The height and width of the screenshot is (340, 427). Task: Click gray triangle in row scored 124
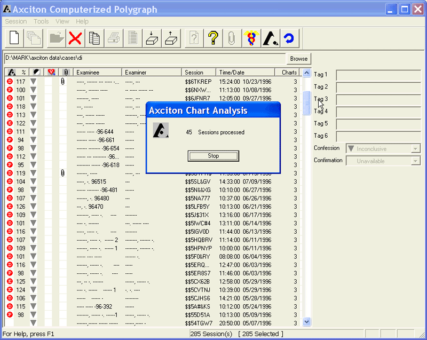pos(33,290)
